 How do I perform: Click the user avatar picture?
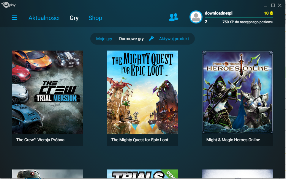196,17
